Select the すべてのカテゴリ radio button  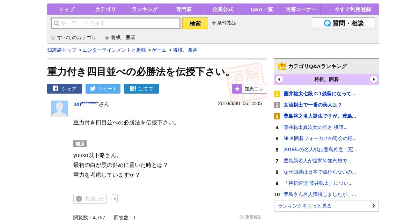53,38
